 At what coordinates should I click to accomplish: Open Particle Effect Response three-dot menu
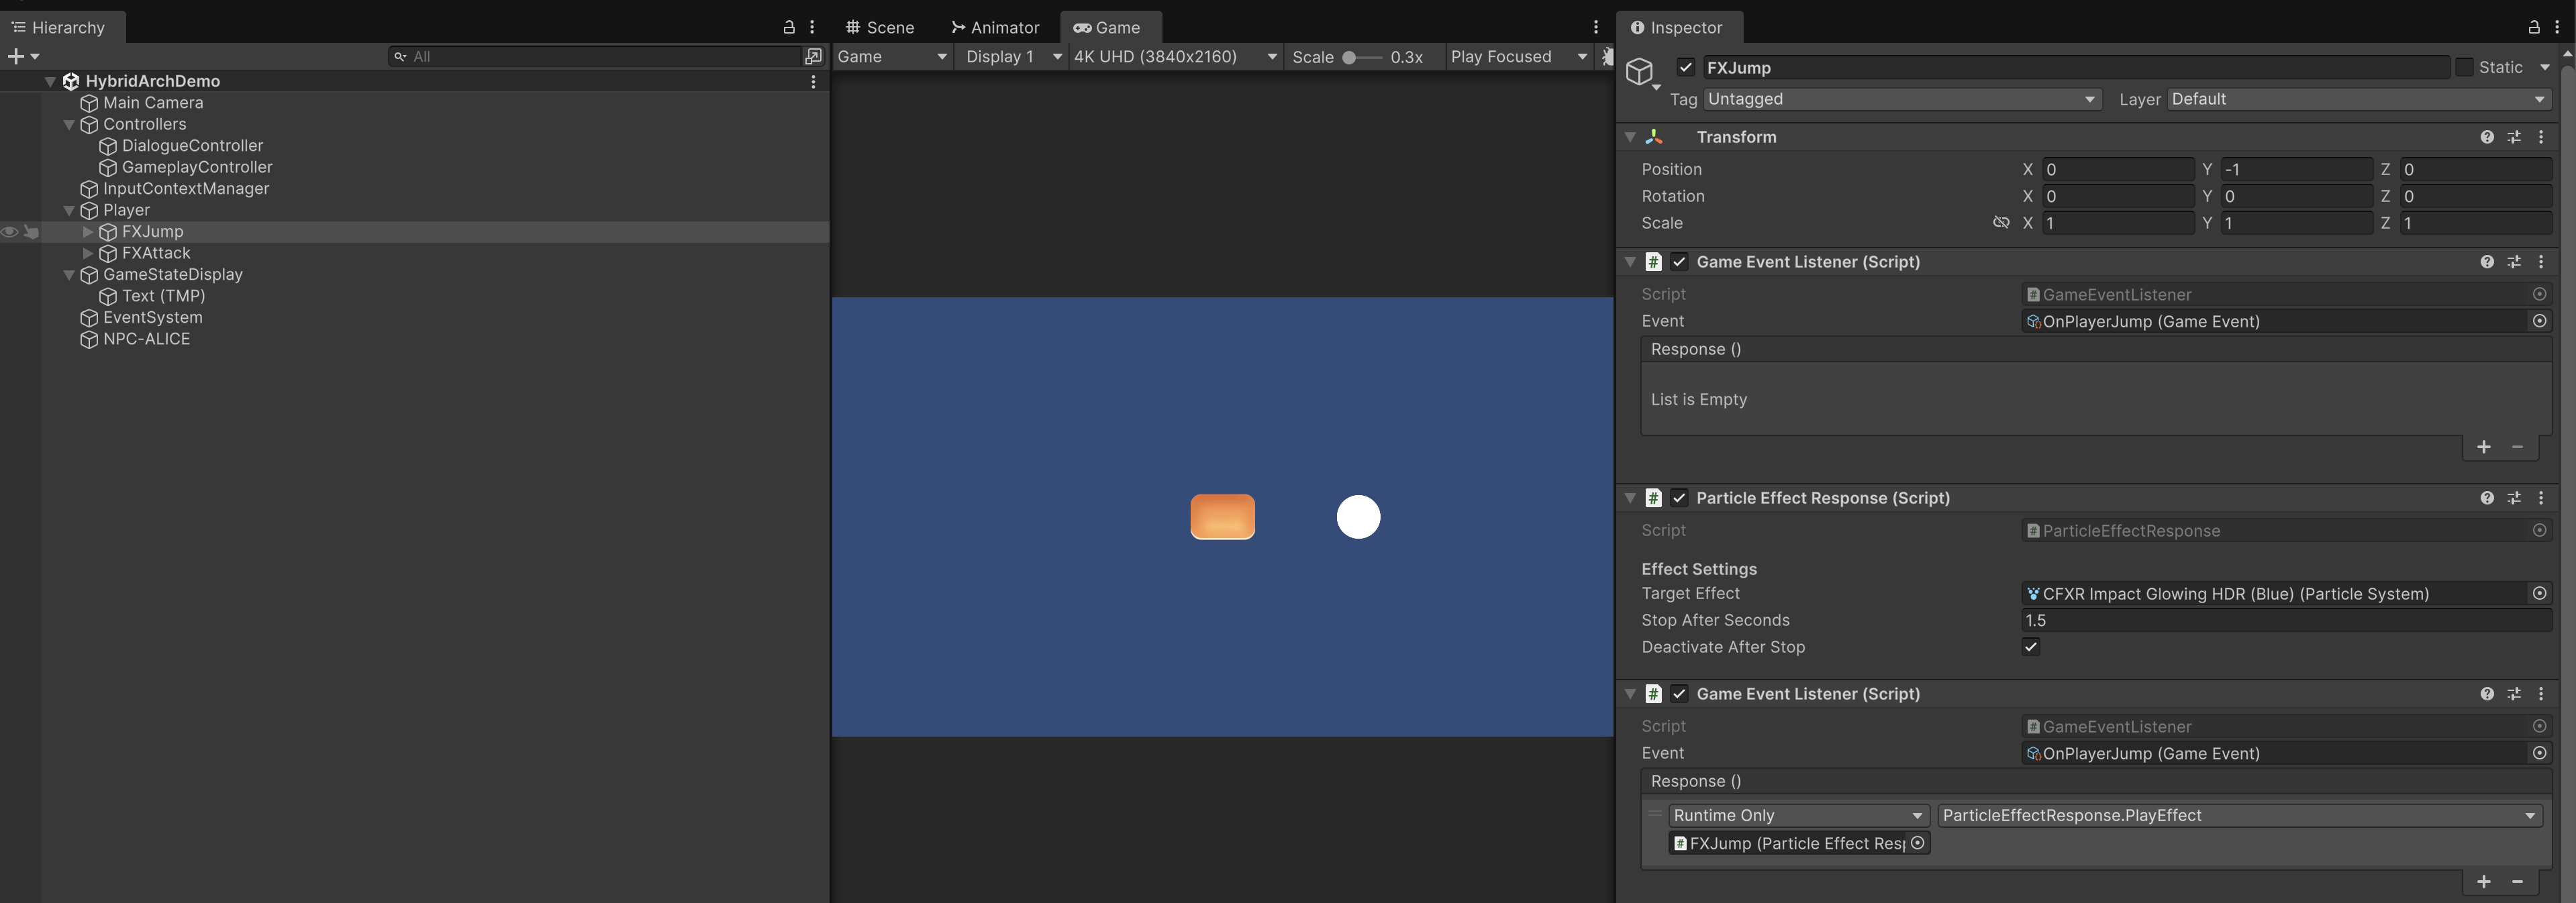(x=2540, y=498)
